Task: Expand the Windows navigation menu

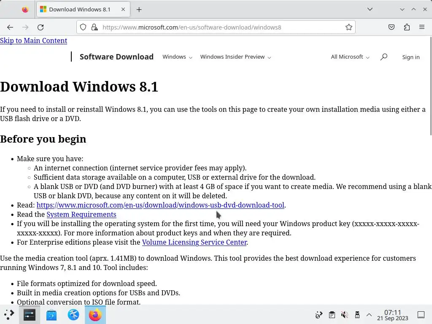Action: tap(177, 57)
